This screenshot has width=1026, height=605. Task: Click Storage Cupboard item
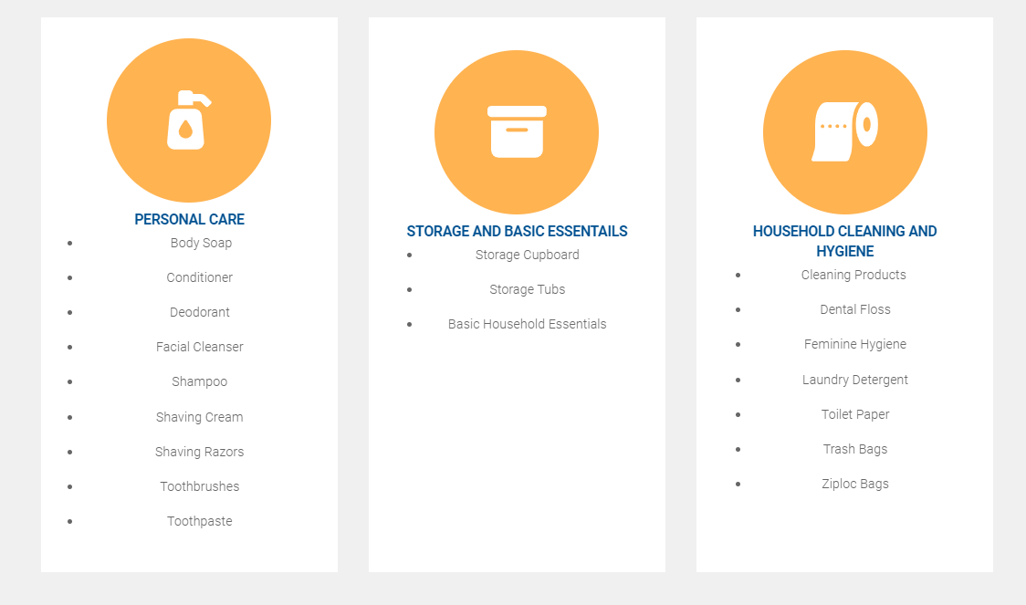528,256
